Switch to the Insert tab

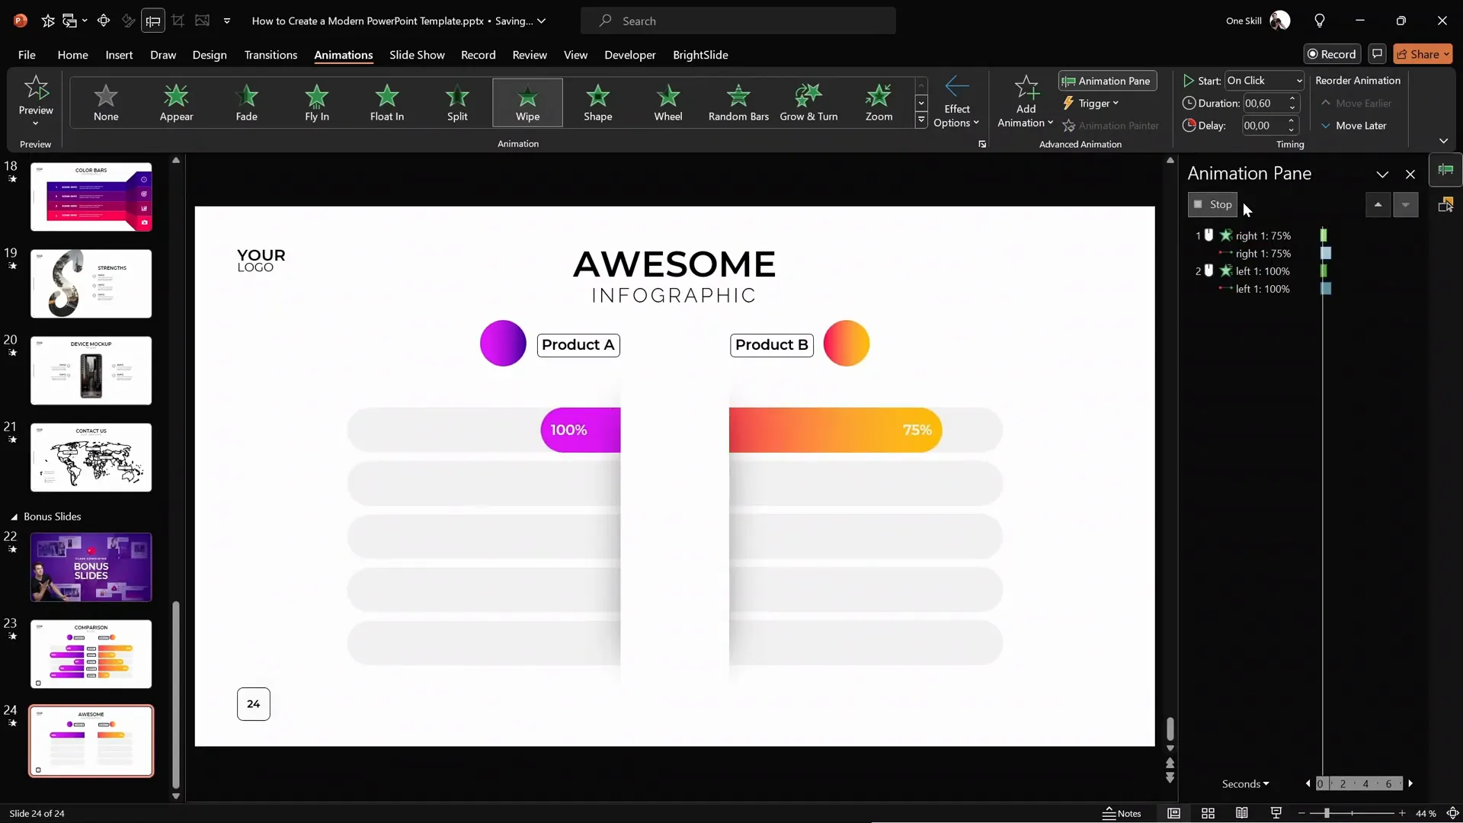119,55
